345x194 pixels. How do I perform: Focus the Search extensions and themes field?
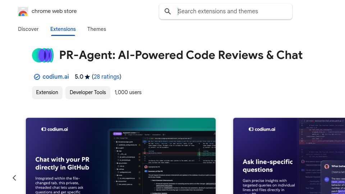click(x=226, y=11)
